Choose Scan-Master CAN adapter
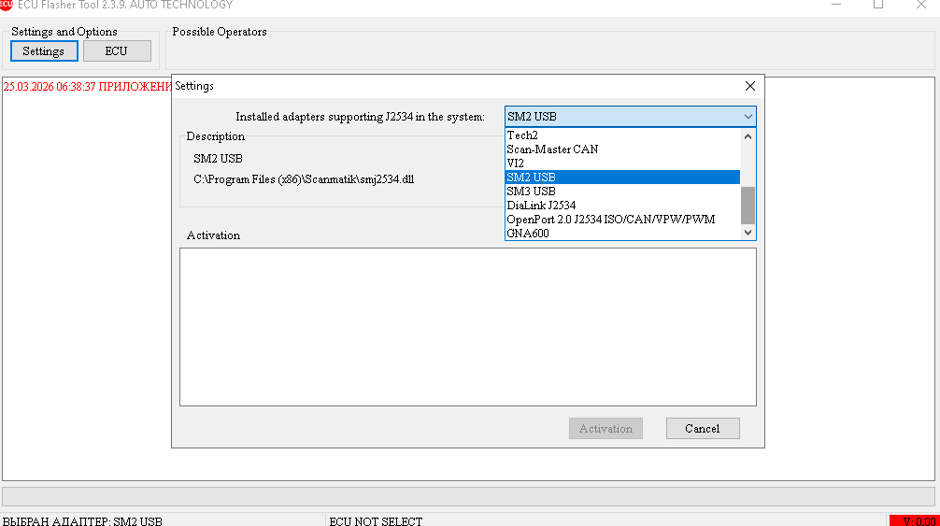The width and height of the screenshot is (940, 526). pos(552,149)
